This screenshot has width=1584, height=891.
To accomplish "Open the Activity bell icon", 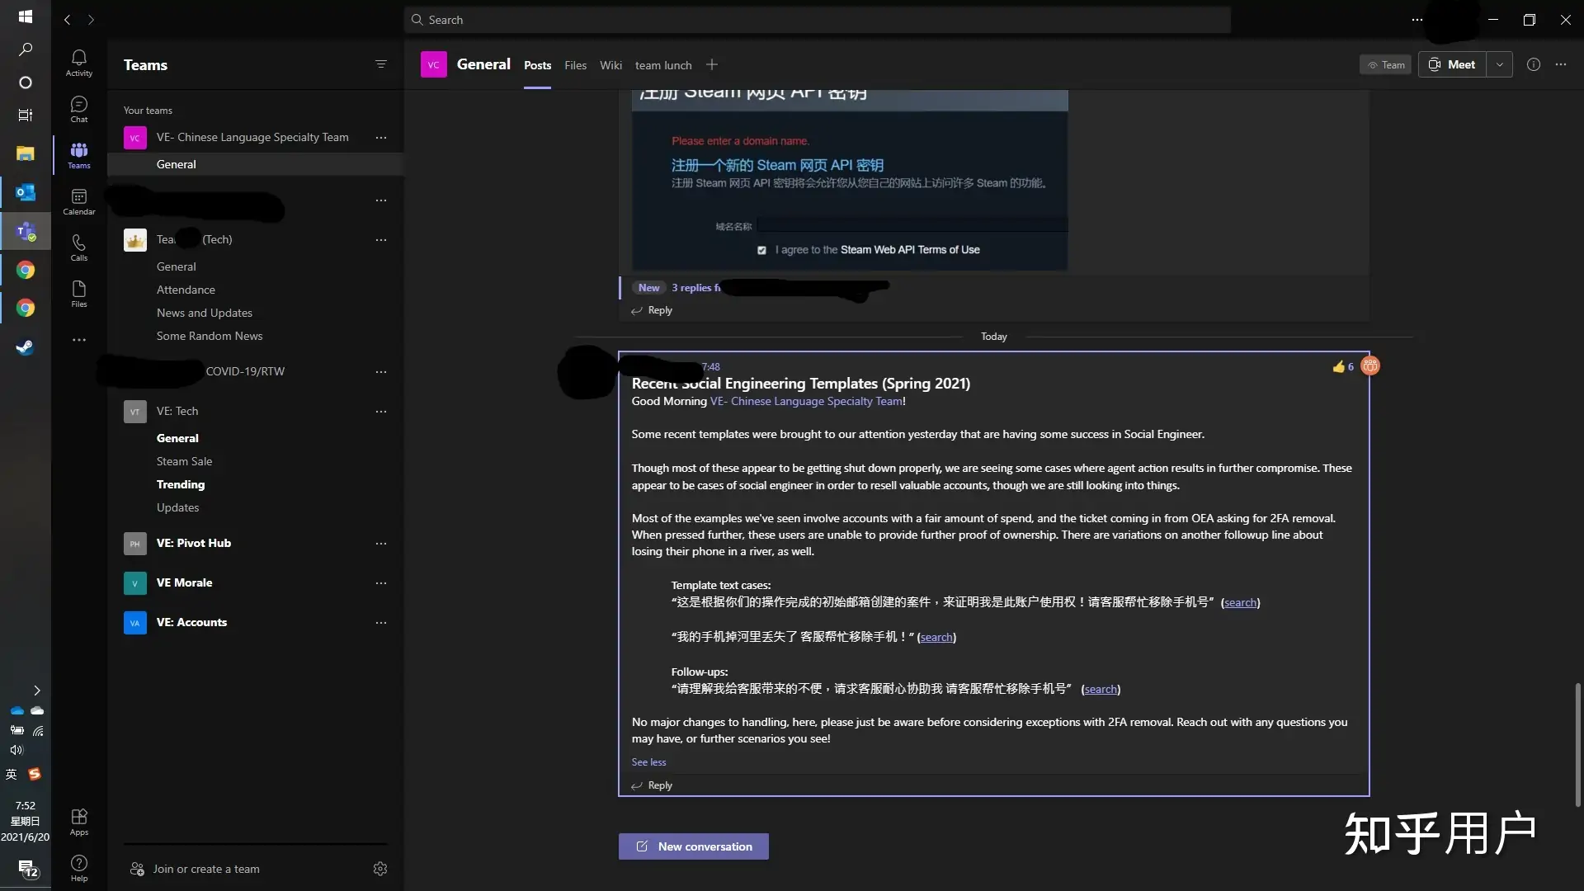I will (78, 63).
